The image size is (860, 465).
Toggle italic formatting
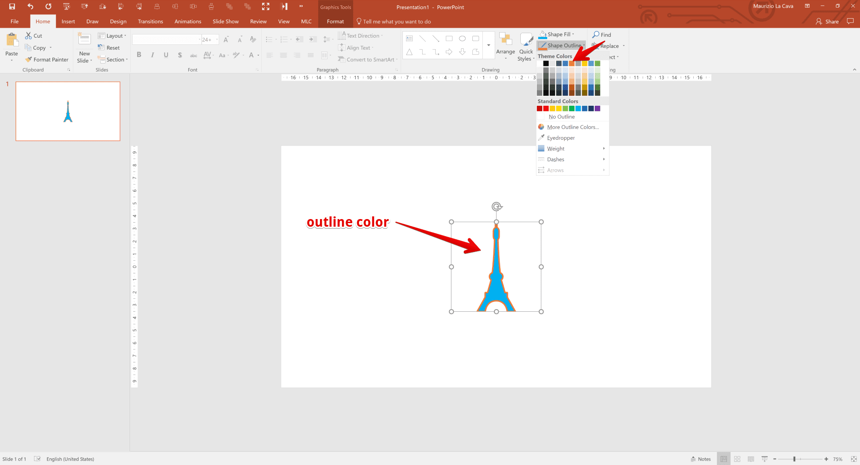coord(152,54)
